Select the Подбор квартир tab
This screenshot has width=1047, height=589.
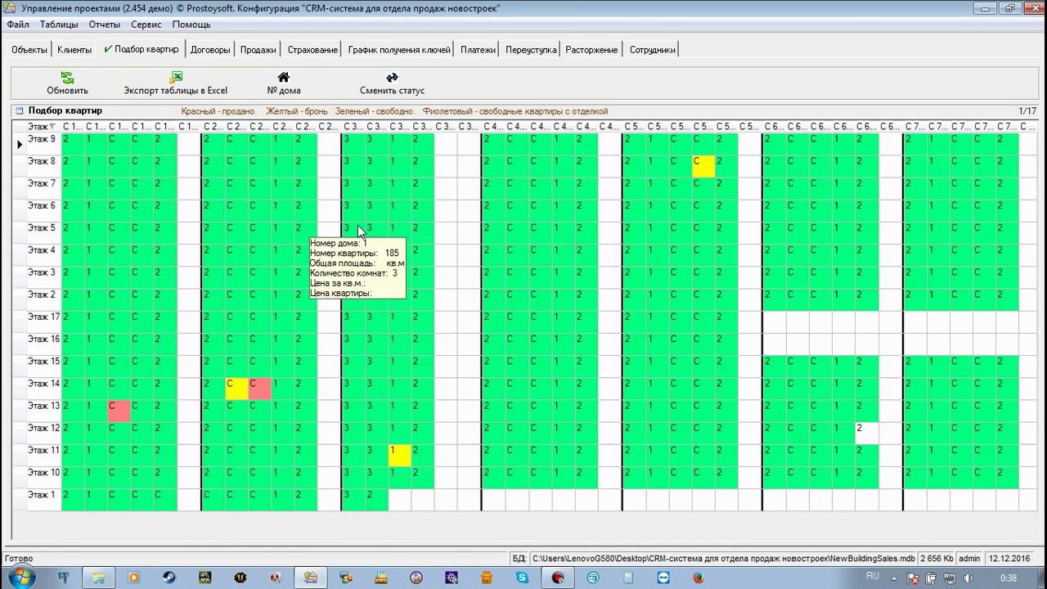click(x=142, y=49)
